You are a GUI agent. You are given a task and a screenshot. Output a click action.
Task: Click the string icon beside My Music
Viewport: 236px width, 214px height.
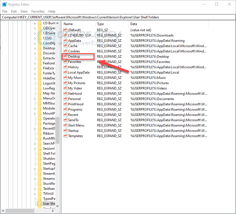tap(65, 77)
